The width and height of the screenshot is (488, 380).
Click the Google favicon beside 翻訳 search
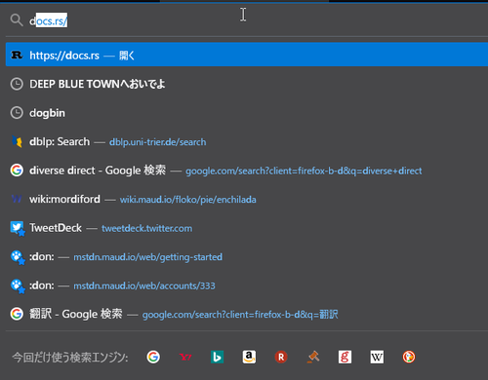tap(17, 314)
